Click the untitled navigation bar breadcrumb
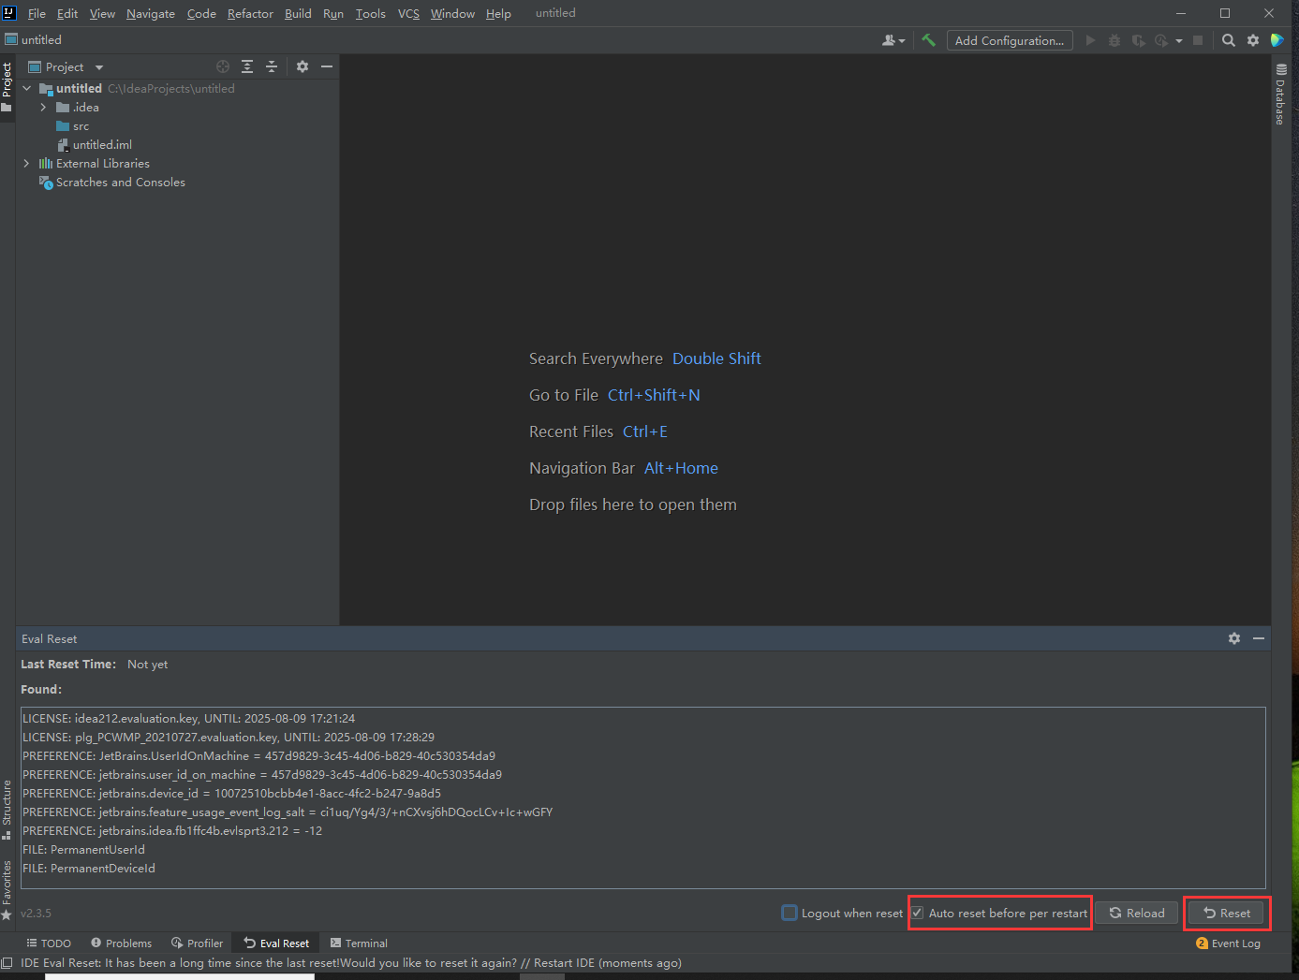 (x=34, y=40)
